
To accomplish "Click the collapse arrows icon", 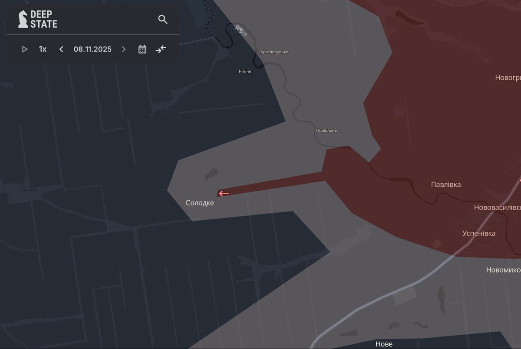I will pos(161,49).
